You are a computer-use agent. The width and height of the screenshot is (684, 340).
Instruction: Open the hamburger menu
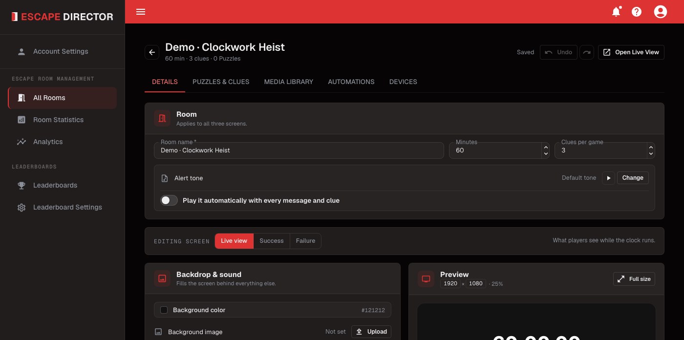141,12
